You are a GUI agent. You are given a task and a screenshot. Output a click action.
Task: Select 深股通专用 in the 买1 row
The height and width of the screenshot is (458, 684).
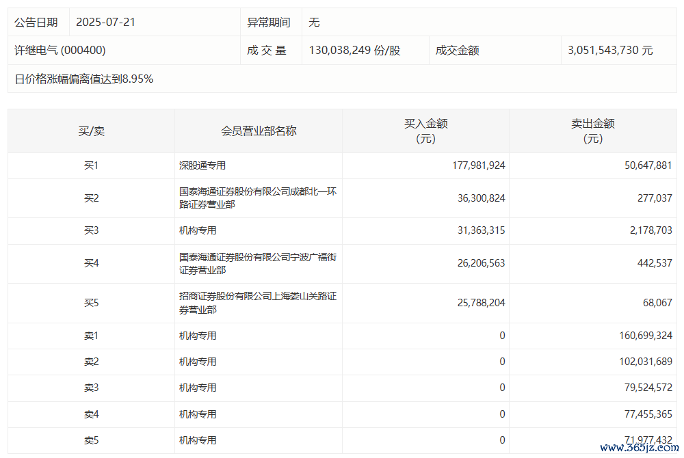(202, 165)
